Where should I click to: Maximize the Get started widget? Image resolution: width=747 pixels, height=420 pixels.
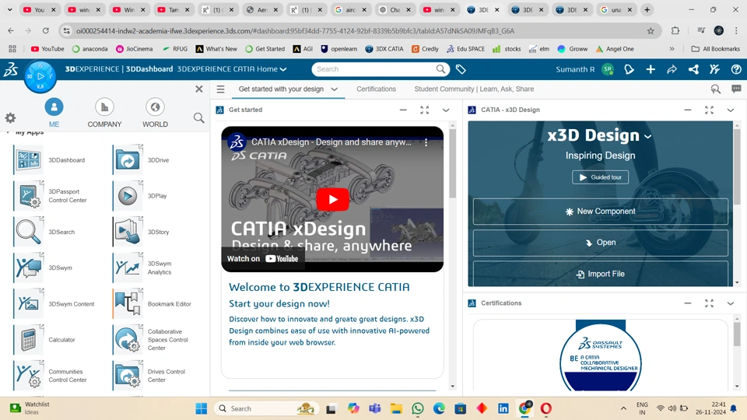click(425, 110)
